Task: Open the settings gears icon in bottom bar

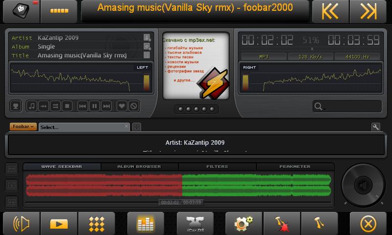Action: 244,223
